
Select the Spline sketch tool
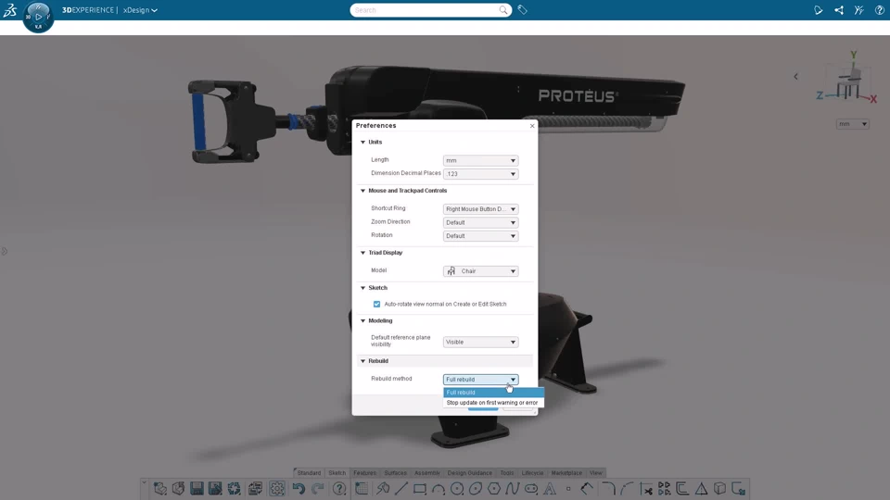click(513, 488)
